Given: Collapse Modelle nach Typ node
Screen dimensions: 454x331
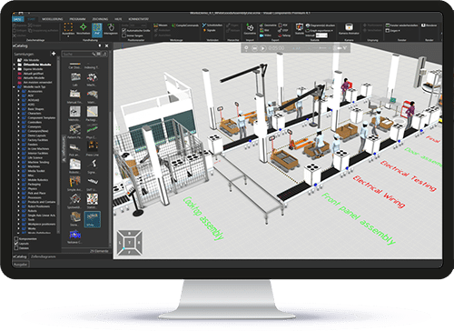Looking at the screenshot, I should (15, 86).
